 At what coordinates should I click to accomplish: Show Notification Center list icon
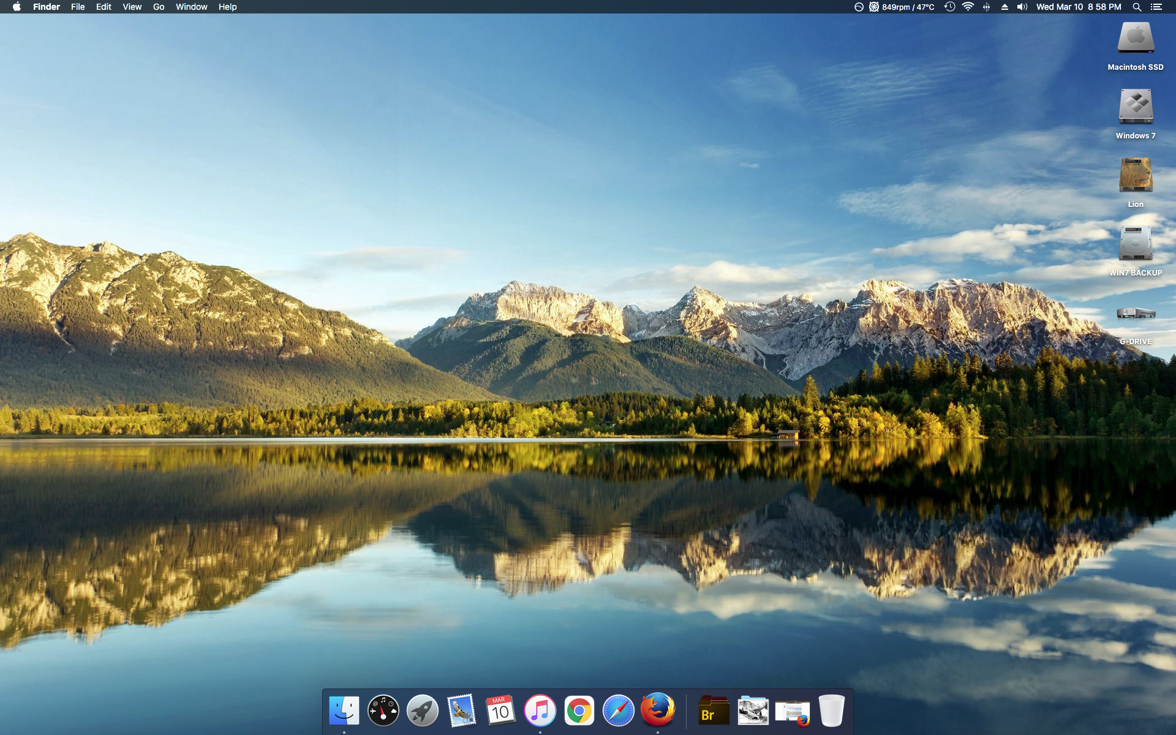[1156, 7]
